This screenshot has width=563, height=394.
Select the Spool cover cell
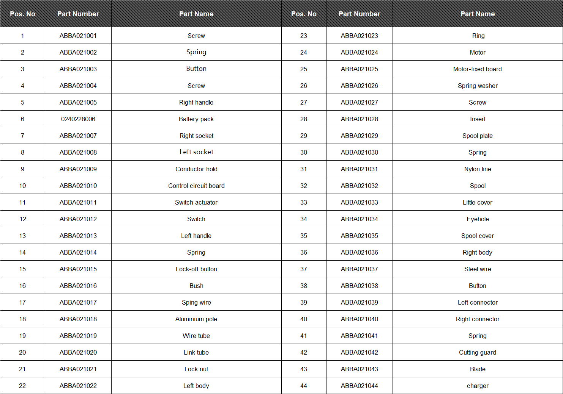click(478, 236)
